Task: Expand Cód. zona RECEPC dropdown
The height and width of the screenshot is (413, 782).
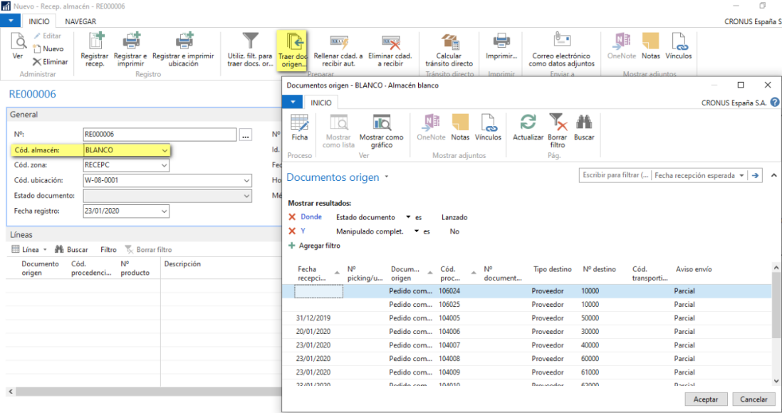Action: pos(164,165)
